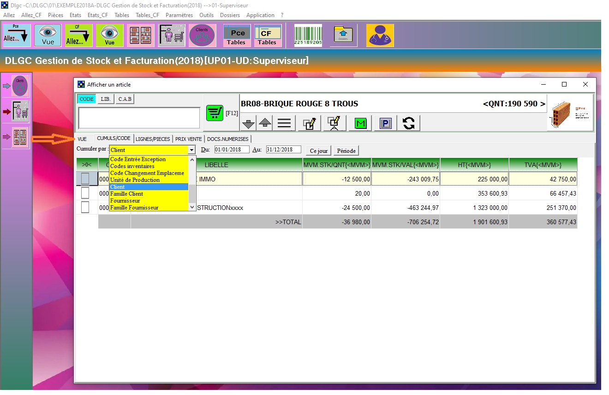Viewport: 609px width, 395px height.
Task: Click the Du start date field
Action: pos(232,150)
